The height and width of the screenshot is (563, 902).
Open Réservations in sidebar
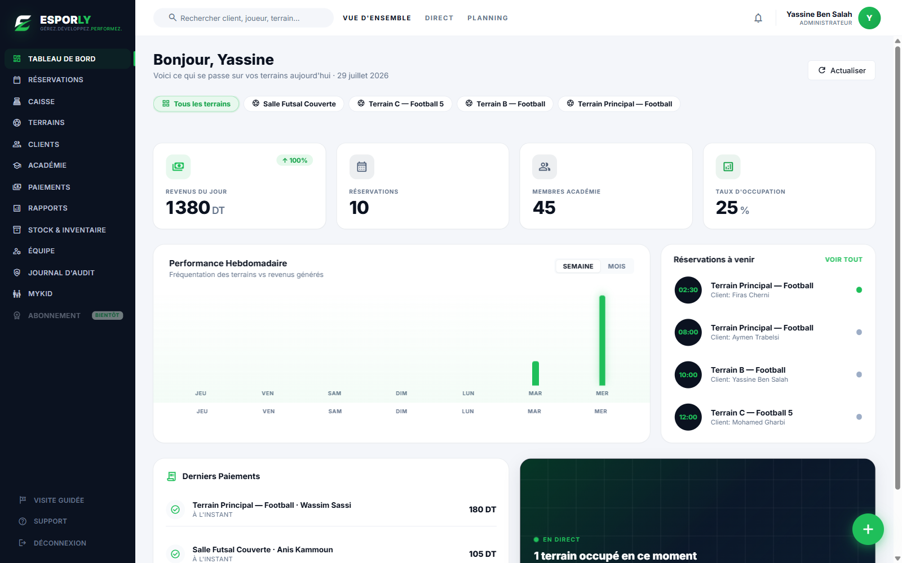(68, 80)
